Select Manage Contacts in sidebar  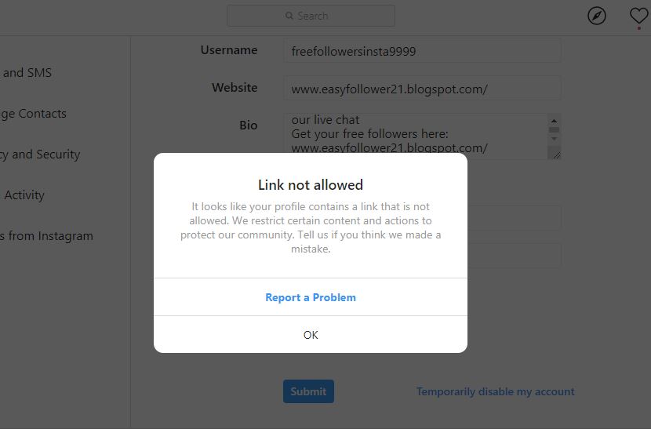33,114
